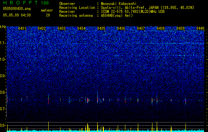Click the 0.6 frequency axis label

point(2,125)
